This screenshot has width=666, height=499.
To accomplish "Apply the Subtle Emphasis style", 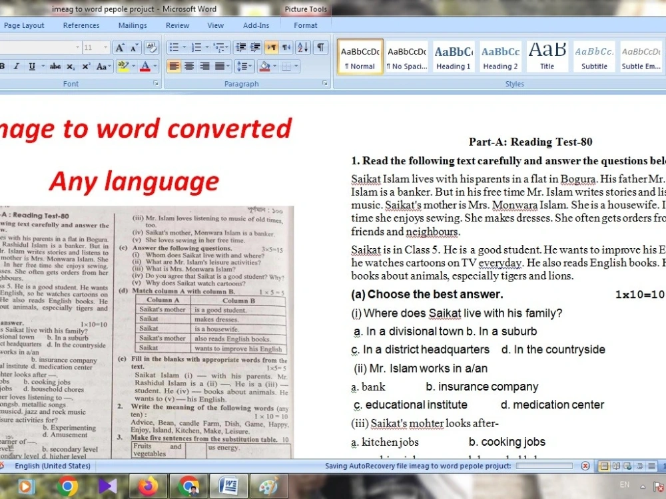I will tap(641, 57).
